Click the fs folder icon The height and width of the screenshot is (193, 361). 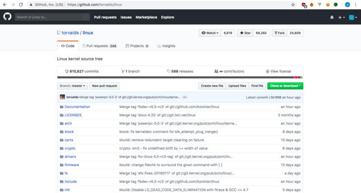pos(61,173)
